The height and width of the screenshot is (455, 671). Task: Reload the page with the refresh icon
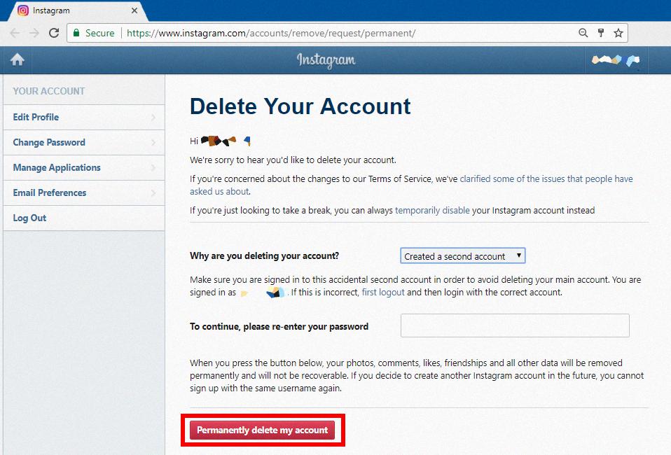click(x=54, y=33)
